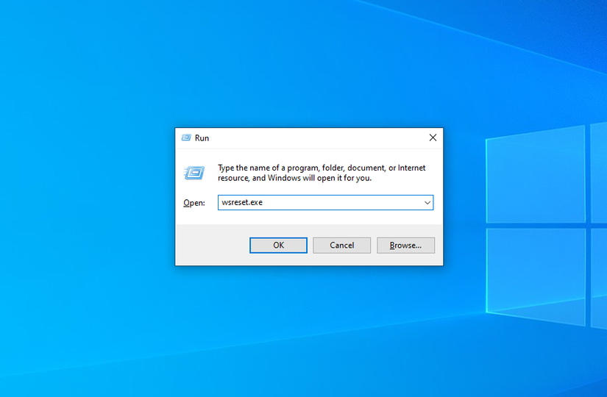Screen dimensions: 607x397
Task: Click the small Run icon in title bar
Action: [185, 137]
